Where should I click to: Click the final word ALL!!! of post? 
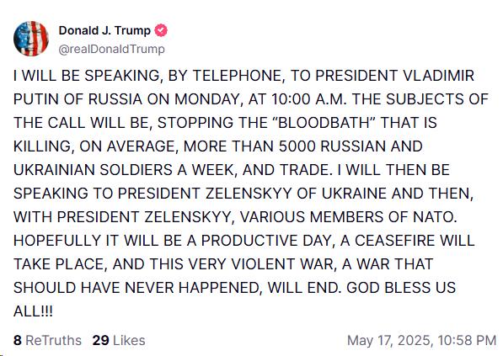point(33,311)
